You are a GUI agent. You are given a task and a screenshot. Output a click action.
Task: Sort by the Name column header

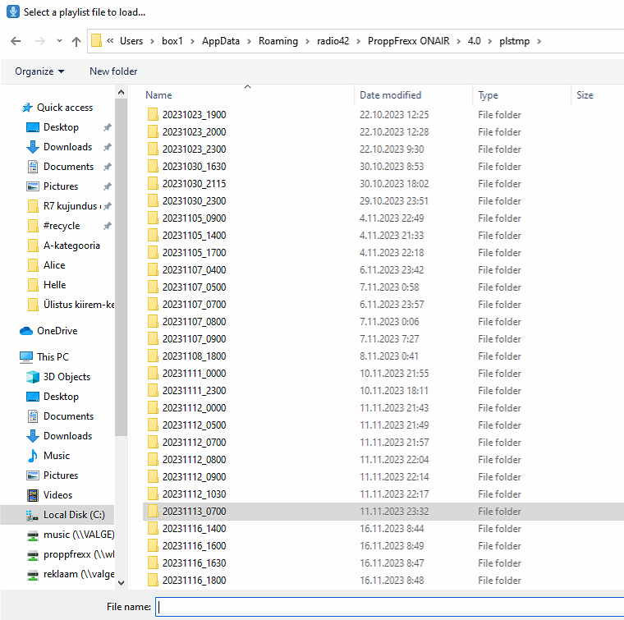(x=159, y=95)
